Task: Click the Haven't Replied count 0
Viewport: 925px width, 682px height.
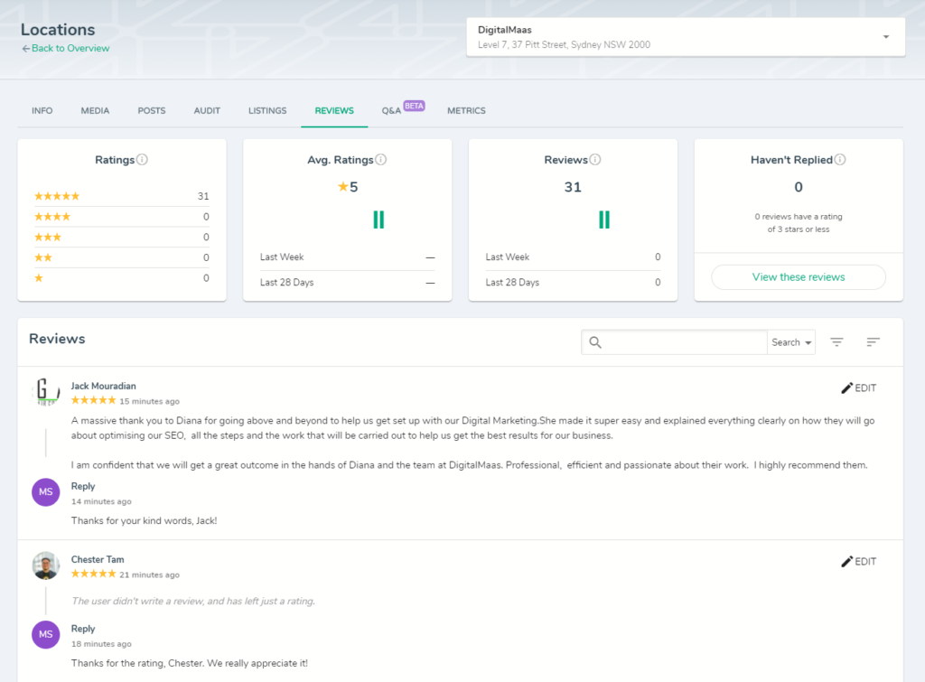Action: [799, 187]
